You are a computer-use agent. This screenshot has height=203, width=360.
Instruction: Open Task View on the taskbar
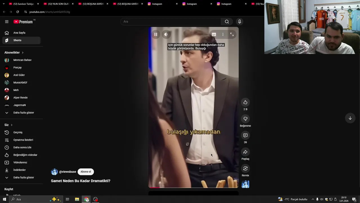click(x=67, y=199)
